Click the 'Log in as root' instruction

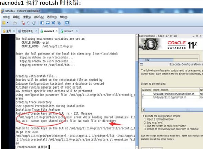point(154,123)
